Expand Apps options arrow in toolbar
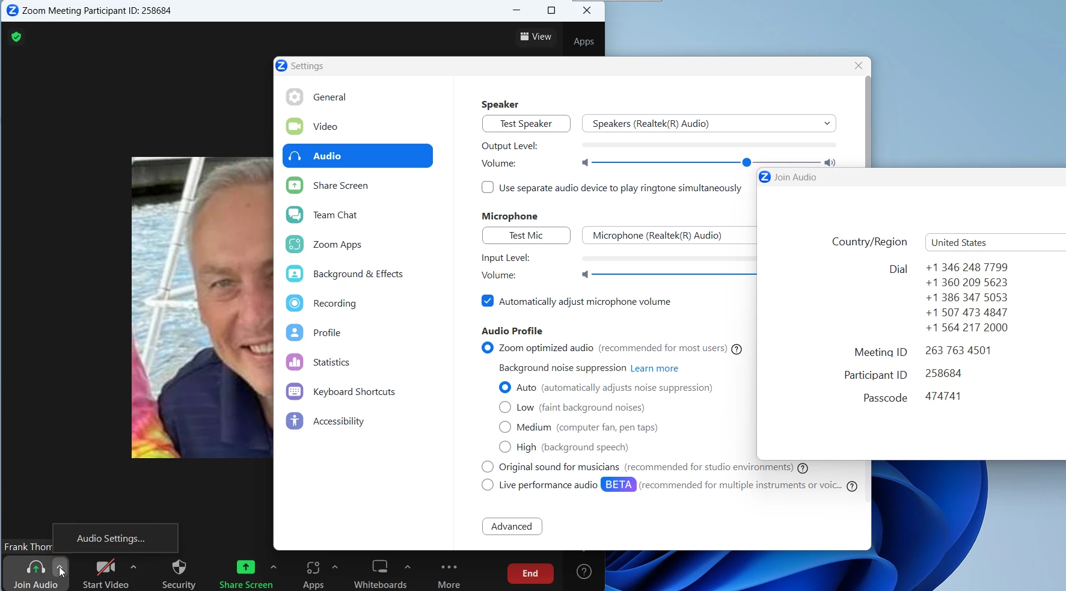1066x591 pixels. pos(335,568)
